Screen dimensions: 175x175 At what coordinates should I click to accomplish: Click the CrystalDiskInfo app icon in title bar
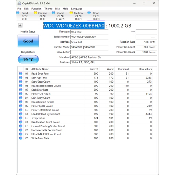(19, 3)
